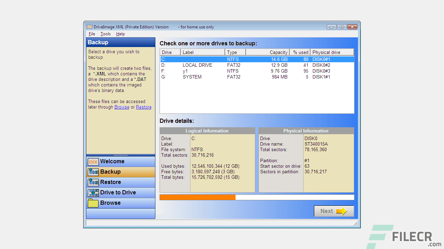Image resolution: width=444 pixels, height=249 pixels.
Task: Click the Backup disk icon in sidebar
Action: click(x=93, y=172)
